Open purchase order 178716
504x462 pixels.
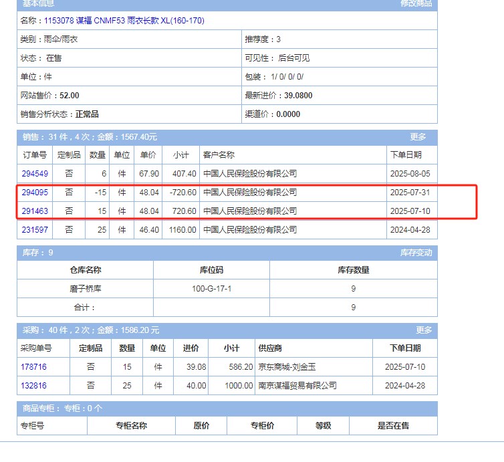tap(33, 367)
